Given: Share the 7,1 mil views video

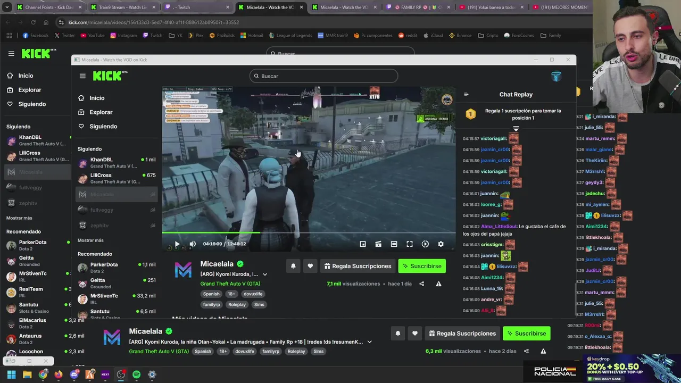Looking at the screenshot, I should tap(421, 284).
